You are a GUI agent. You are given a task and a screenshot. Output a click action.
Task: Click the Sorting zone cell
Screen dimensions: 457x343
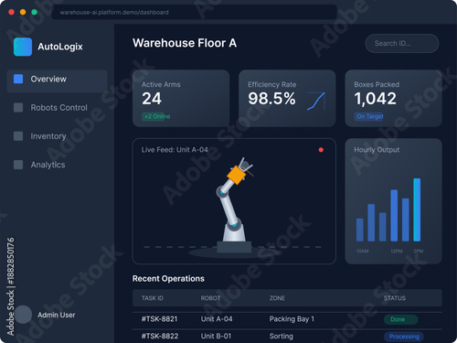pyautogui.click(x=282, y=337)
